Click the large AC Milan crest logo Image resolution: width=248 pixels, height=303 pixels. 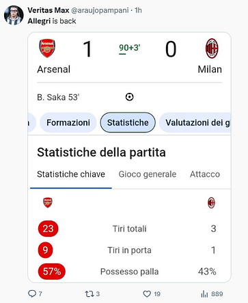point(212,48)
